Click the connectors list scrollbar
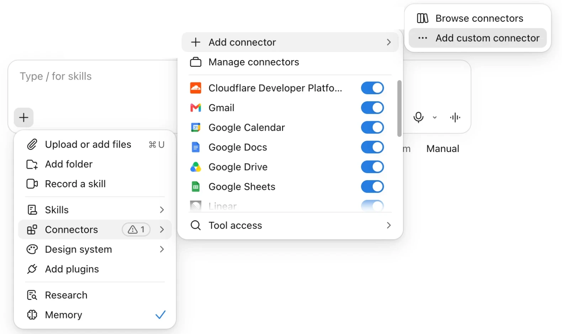Image resolution: width=562 pixels, height=334 pixels. pos(399,108)
